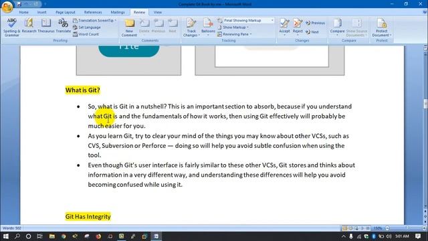428x241 pixels.
Task: Open the Research pane
Action: pyautogui.click(x=29, y=25)
